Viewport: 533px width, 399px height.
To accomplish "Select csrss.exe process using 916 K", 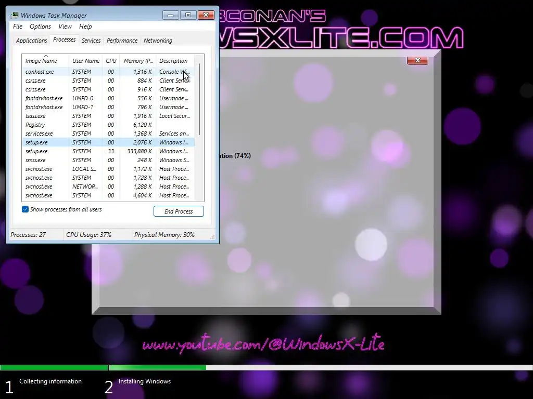I will pos(108,89).
